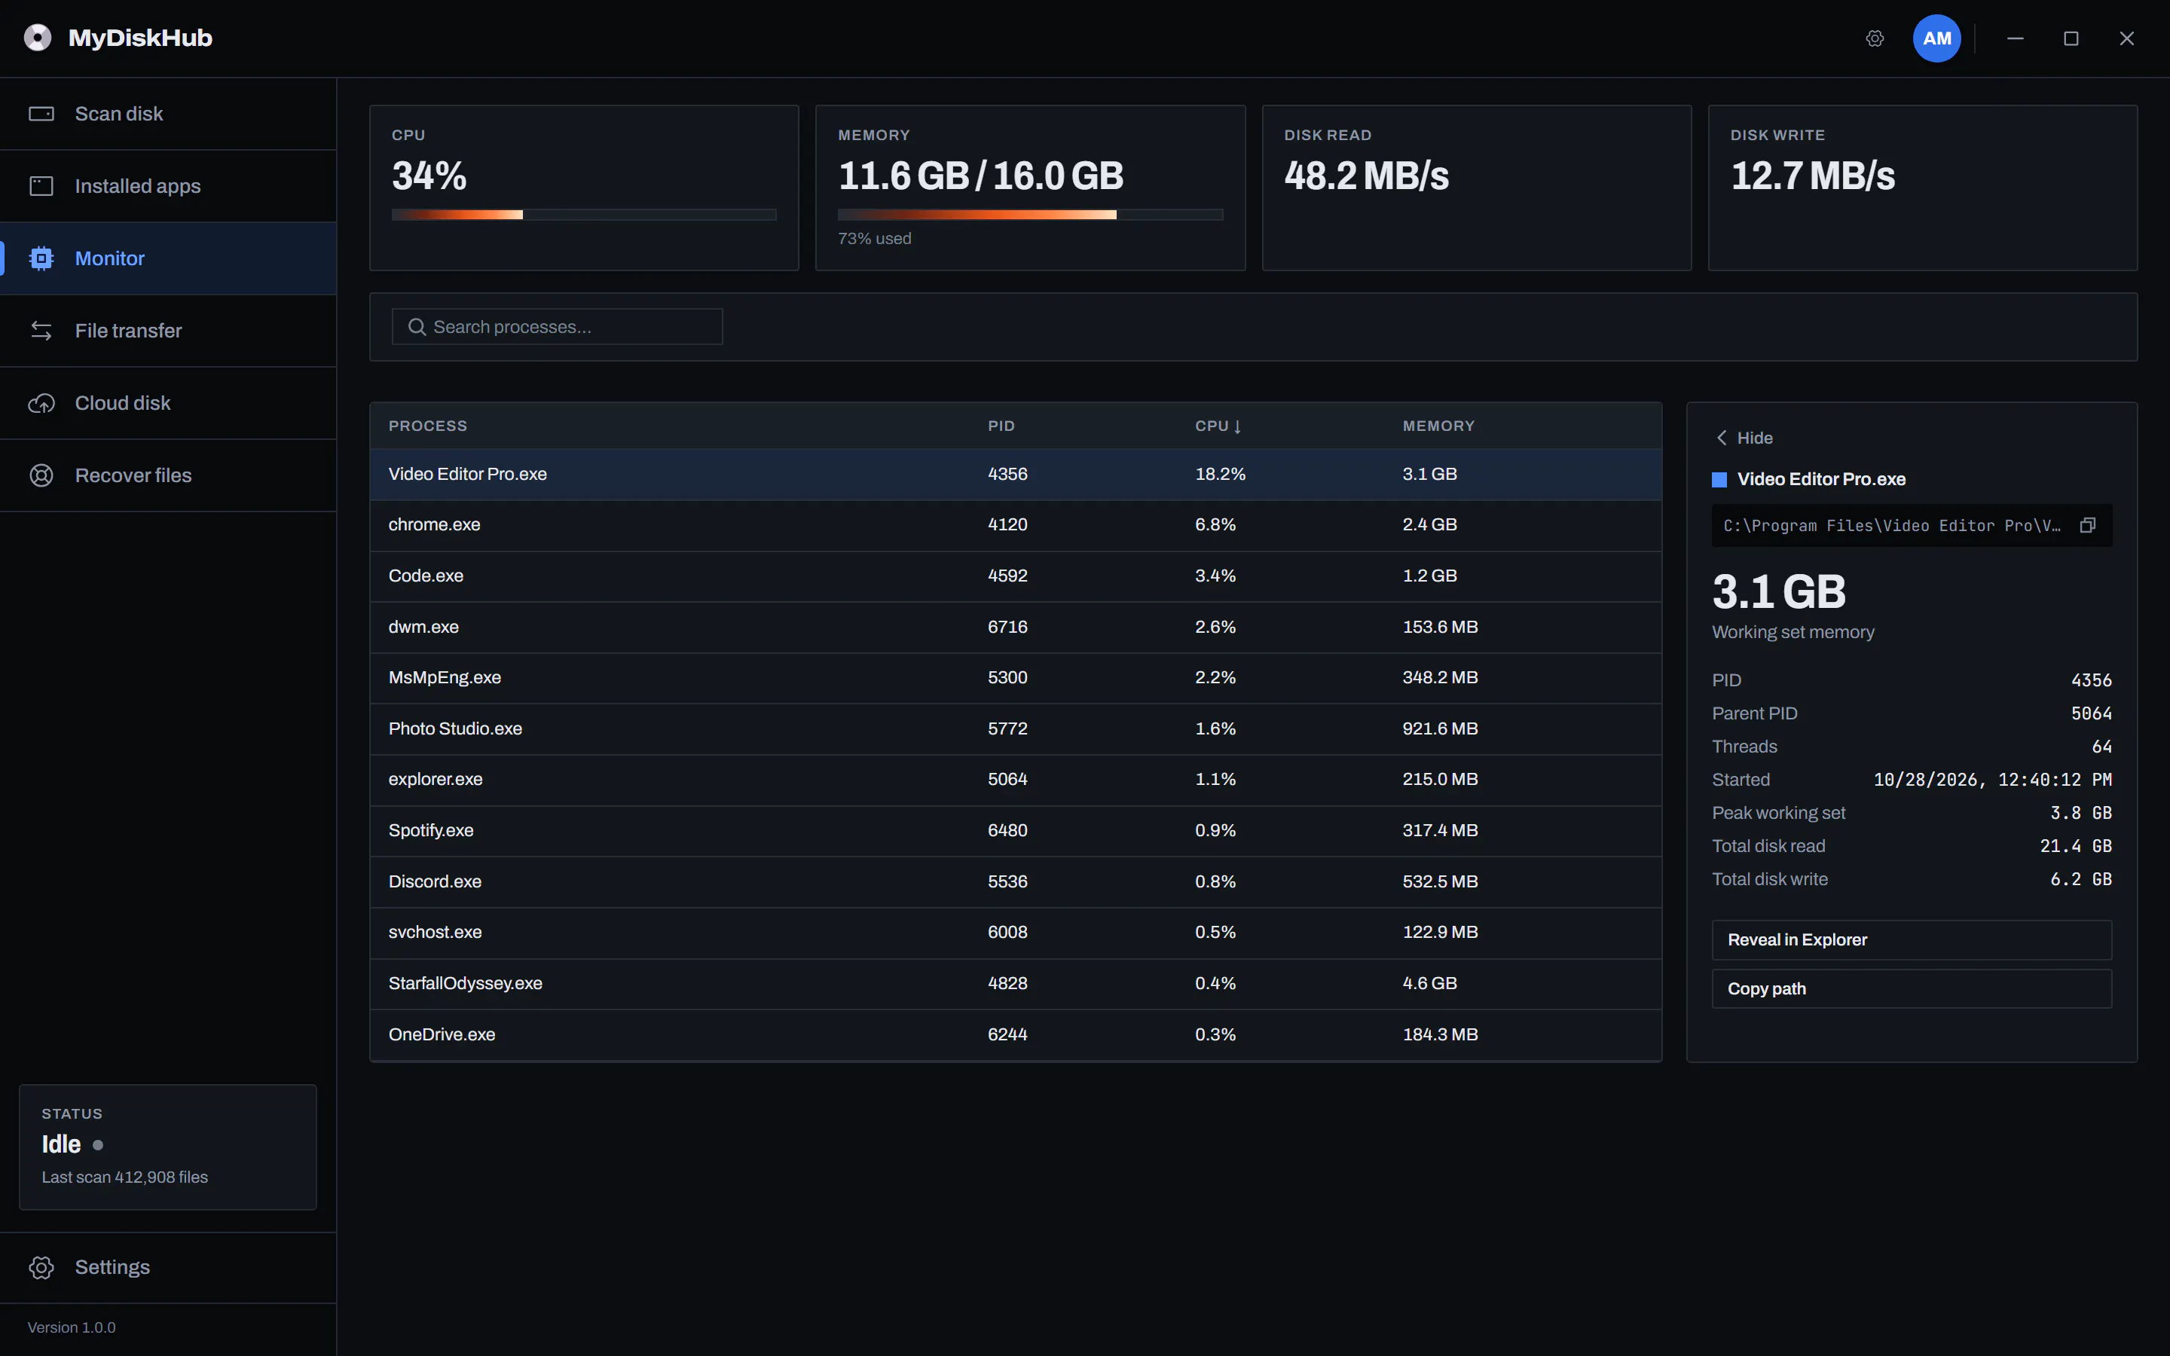Image resolution: width=2170 pixels, height=1356 pixels.
Task: Select the MsMpEng.exe process row
Action: [1015, 677]
